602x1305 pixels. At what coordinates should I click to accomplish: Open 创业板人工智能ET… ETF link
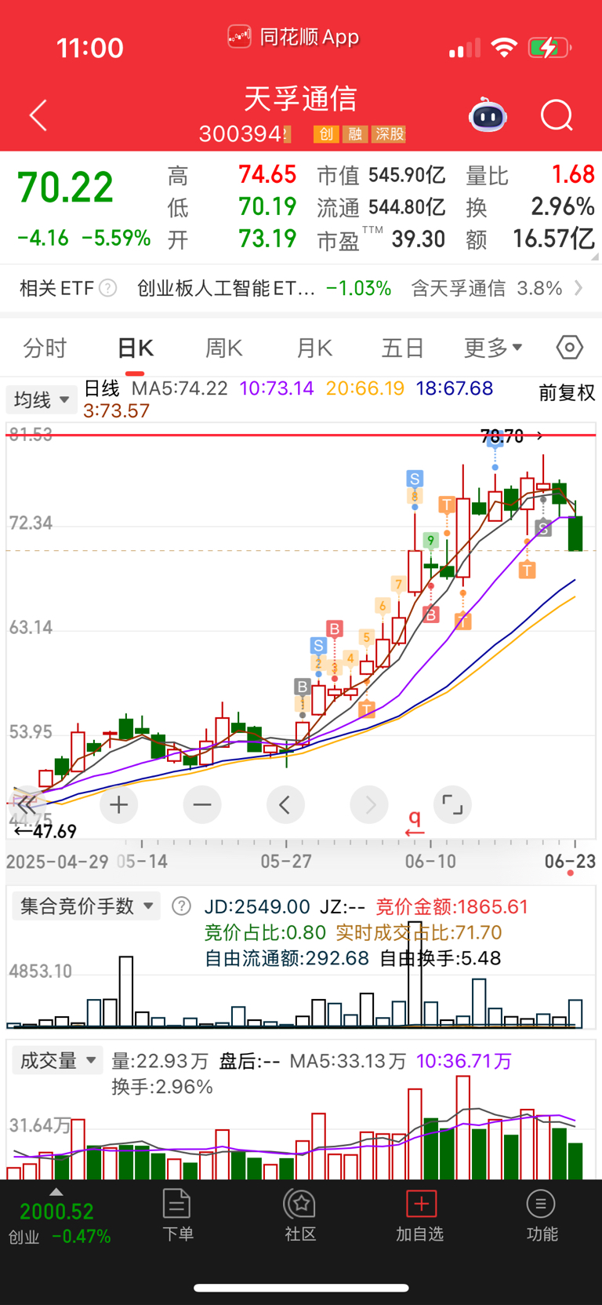coord(226,288)
